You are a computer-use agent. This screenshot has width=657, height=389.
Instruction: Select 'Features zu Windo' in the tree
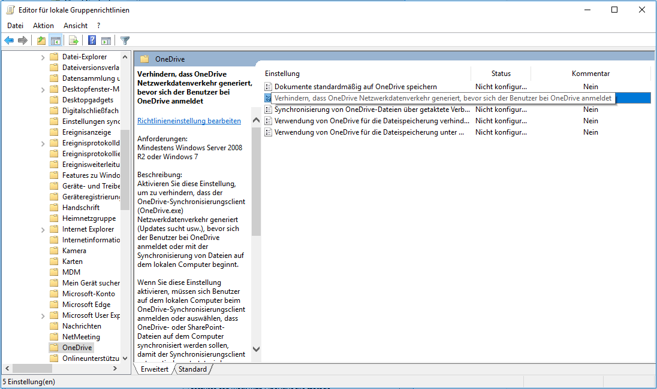click(91, 175)
